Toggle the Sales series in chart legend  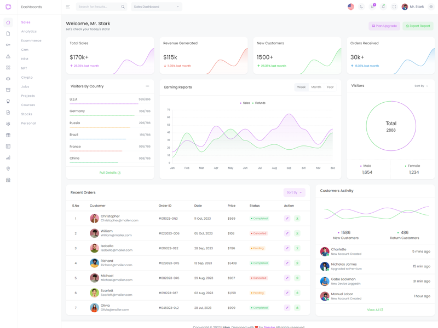(245, 103)
